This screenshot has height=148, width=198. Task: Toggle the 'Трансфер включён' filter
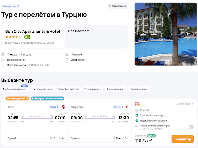coord(68,89)
